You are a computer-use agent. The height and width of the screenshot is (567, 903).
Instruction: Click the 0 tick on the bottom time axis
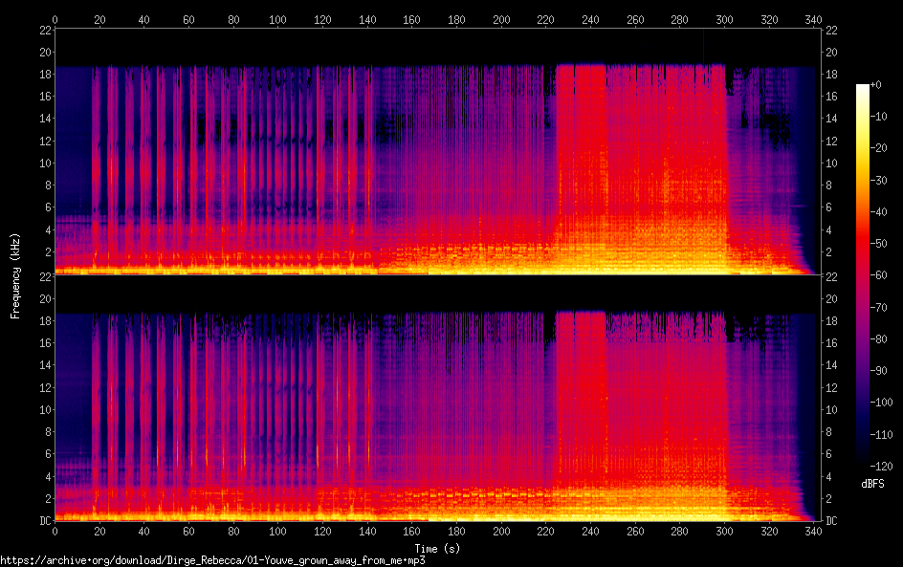click(55, 531)
